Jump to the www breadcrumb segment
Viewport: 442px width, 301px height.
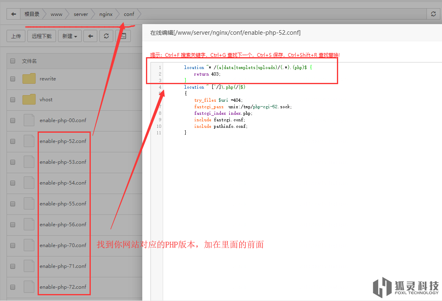[56, 14]
